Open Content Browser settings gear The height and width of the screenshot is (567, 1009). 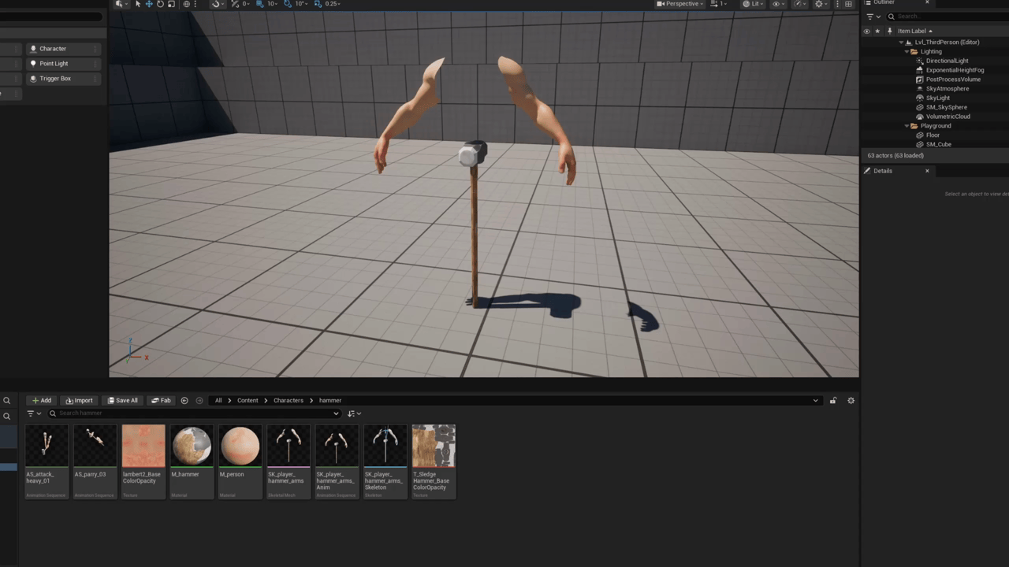point(851,401)
